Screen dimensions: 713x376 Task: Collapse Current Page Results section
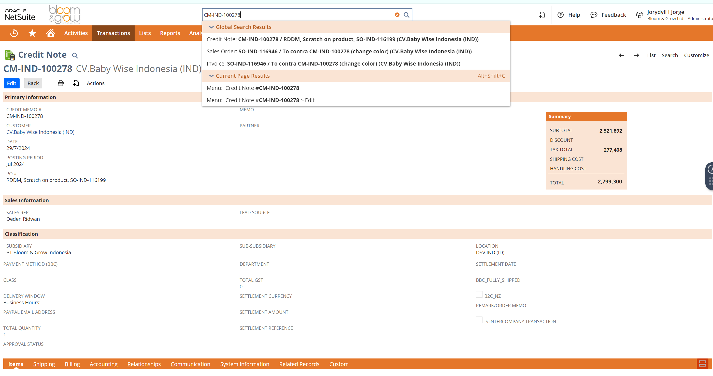(x=211, y=76)
